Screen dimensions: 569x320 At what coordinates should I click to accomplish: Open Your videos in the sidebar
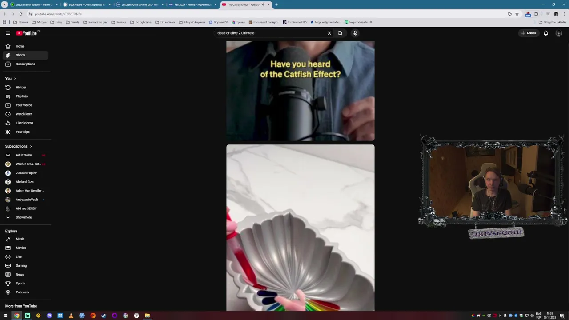25,105
